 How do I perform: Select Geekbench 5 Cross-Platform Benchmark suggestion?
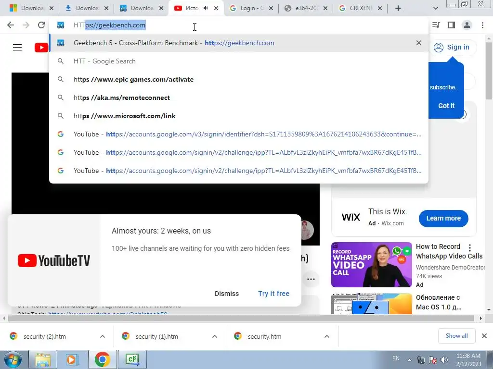239,43
